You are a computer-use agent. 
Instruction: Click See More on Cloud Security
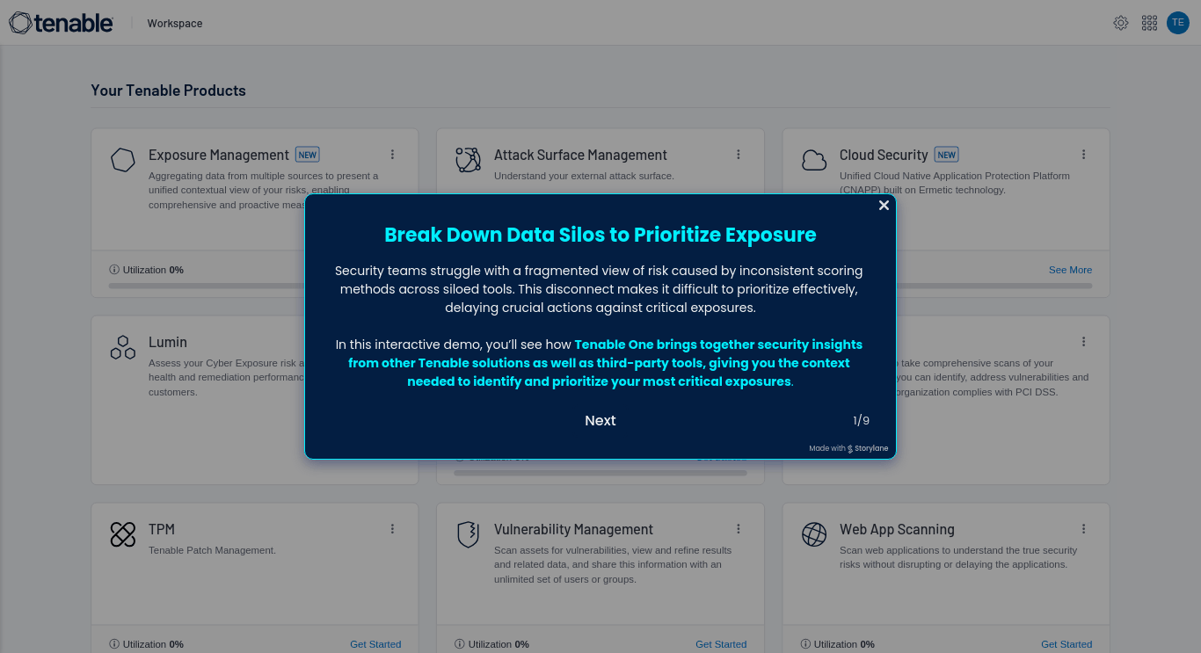point(1069,270)
